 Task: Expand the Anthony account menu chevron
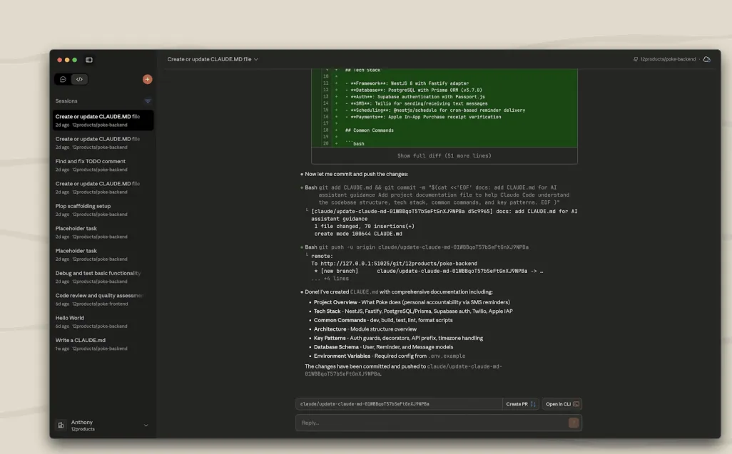(x=146, y=425)
